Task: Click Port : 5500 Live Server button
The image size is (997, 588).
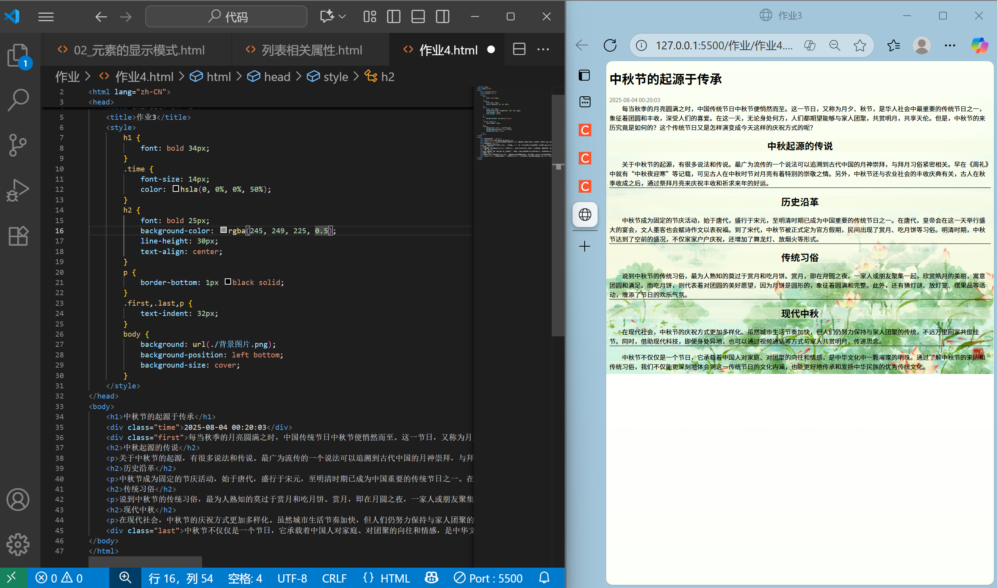Action: coord(488,578)
